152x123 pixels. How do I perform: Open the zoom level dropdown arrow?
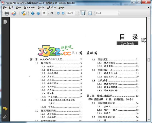[76, 13]
